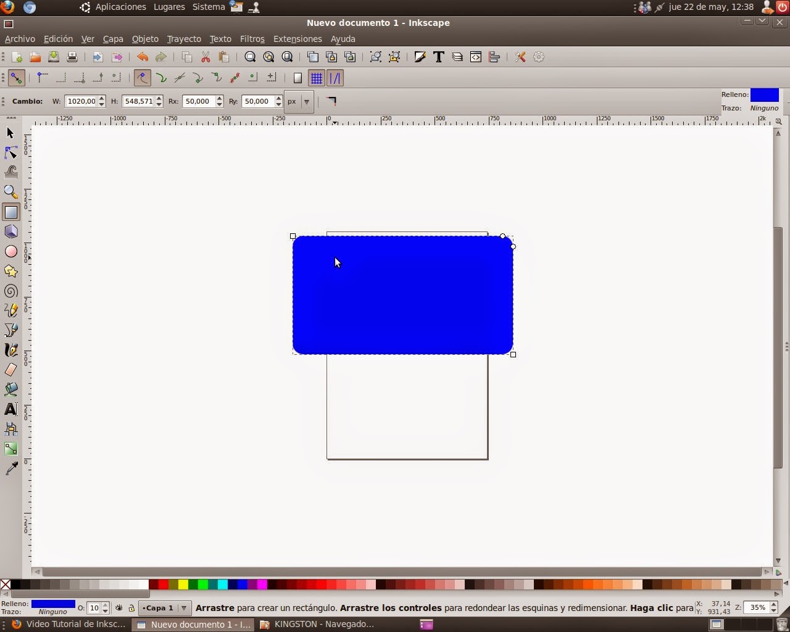
Task: Toggle layer visibility eye icon
Action: click(119, 608)
